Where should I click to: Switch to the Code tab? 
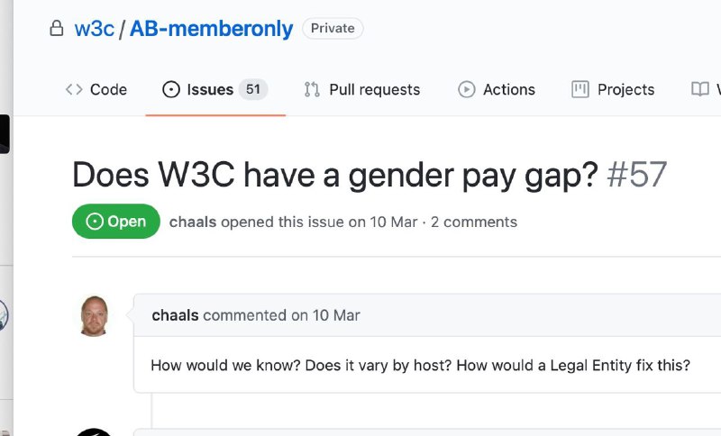pos(108,89)
